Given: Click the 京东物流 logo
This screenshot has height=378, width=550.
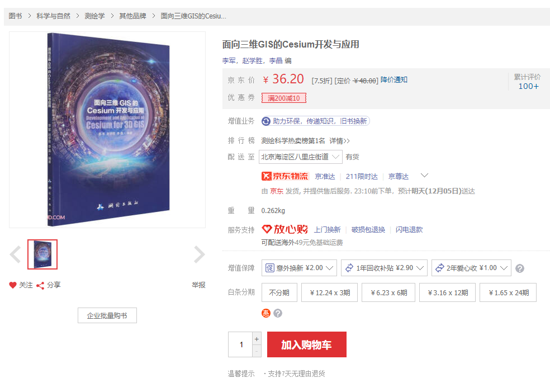Looking at the screenshot, I should point(285,176).
